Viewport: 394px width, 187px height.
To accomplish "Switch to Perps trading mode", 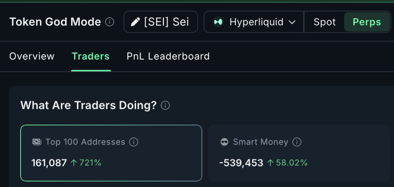I will coord(367,22).
